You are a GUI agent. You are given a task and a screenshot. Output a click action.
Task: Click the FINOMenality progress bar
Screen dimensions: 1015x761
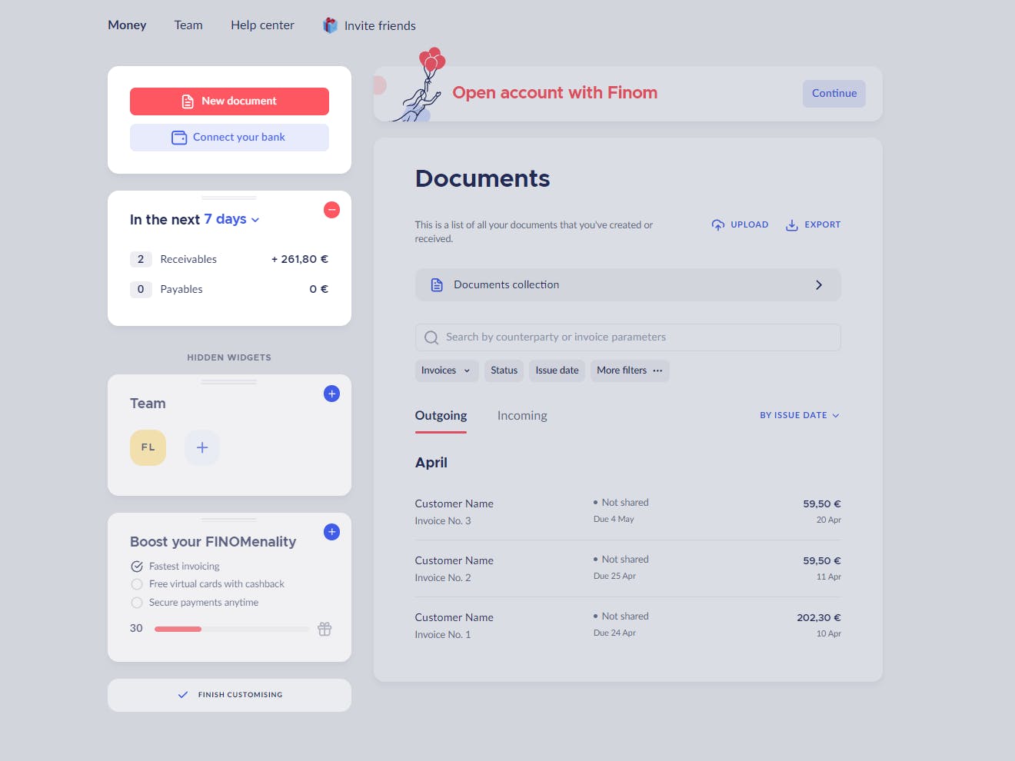pos(231,629)
